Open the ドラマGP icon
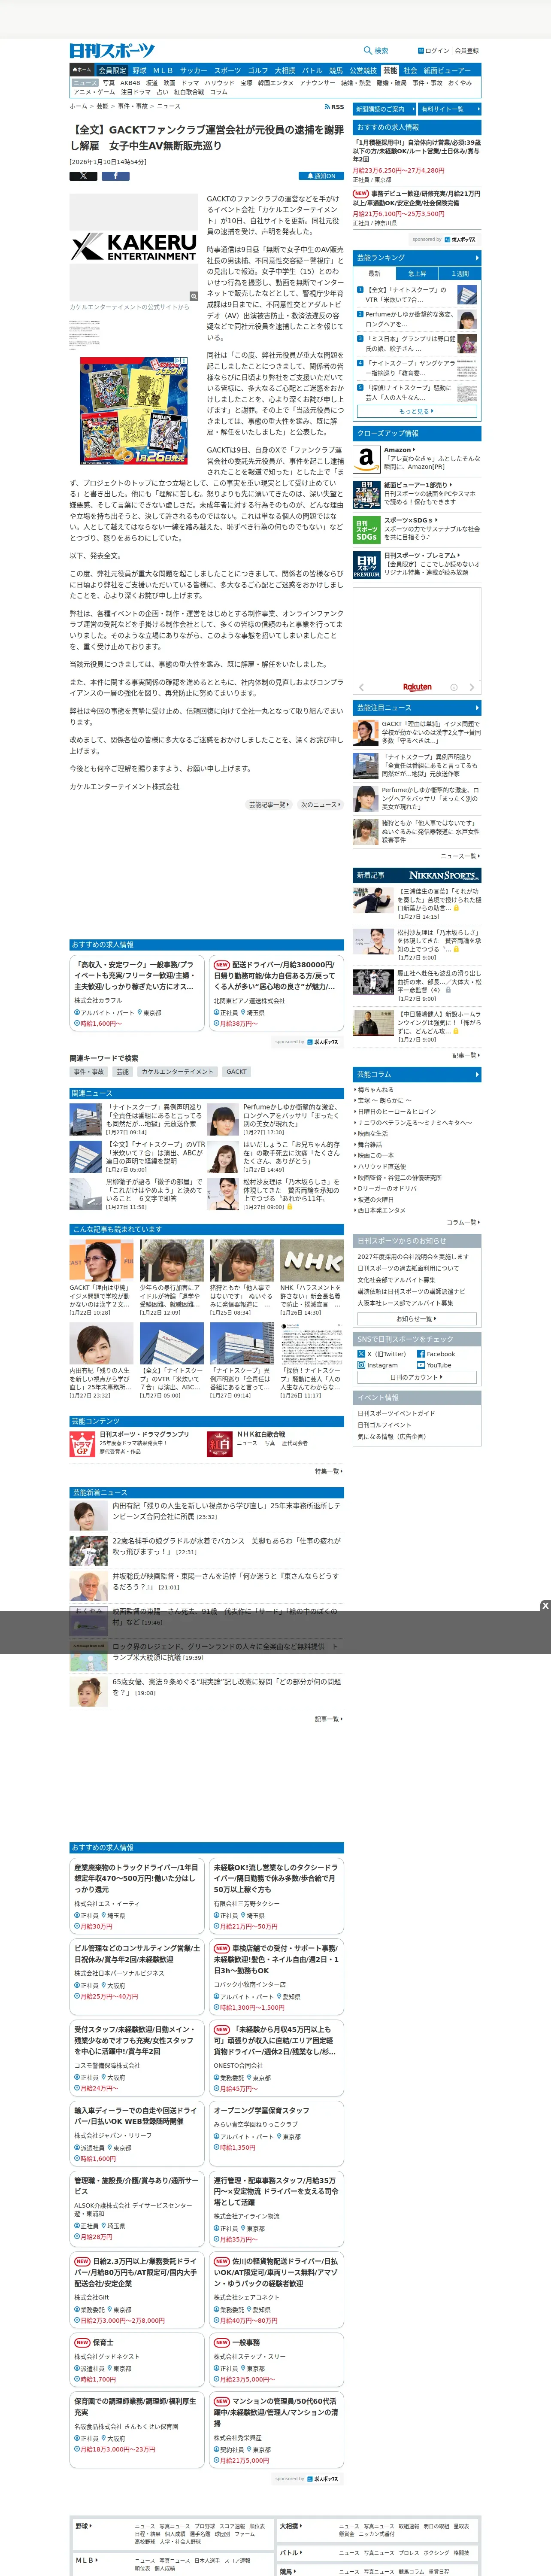 (x=82, y=1443)
